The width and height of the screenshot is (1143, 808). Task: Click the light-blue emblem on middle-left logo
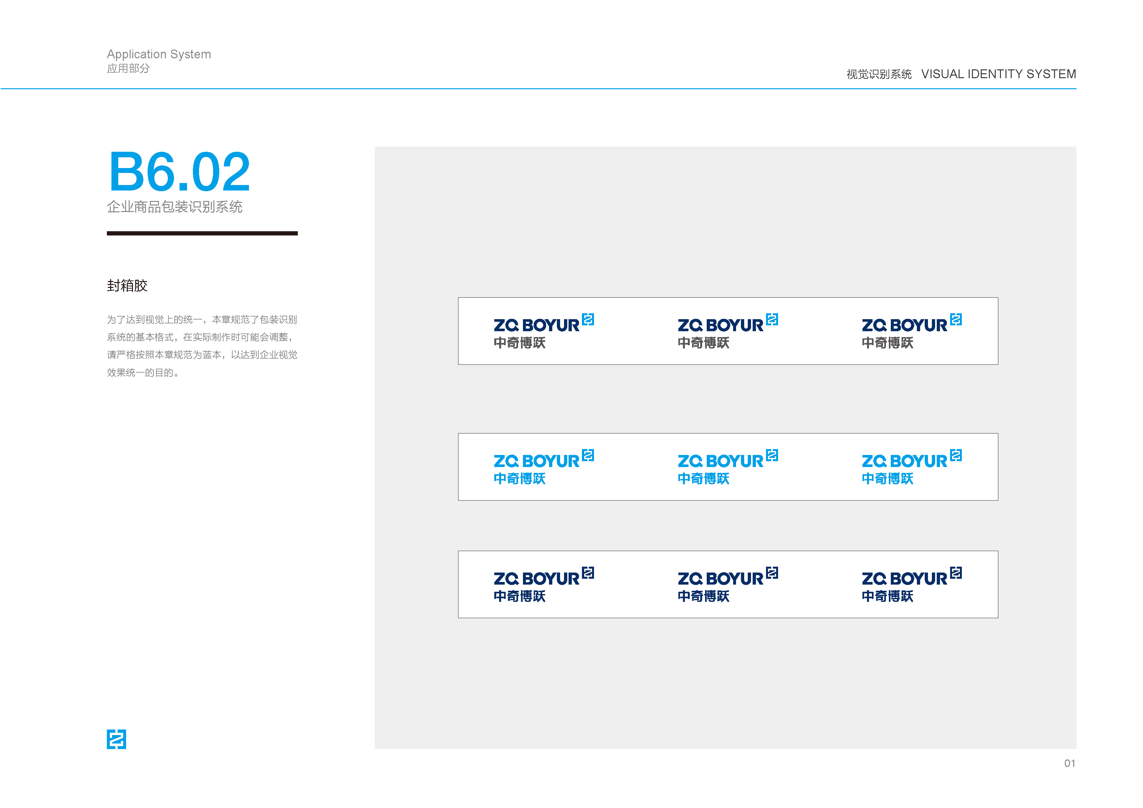587,455
